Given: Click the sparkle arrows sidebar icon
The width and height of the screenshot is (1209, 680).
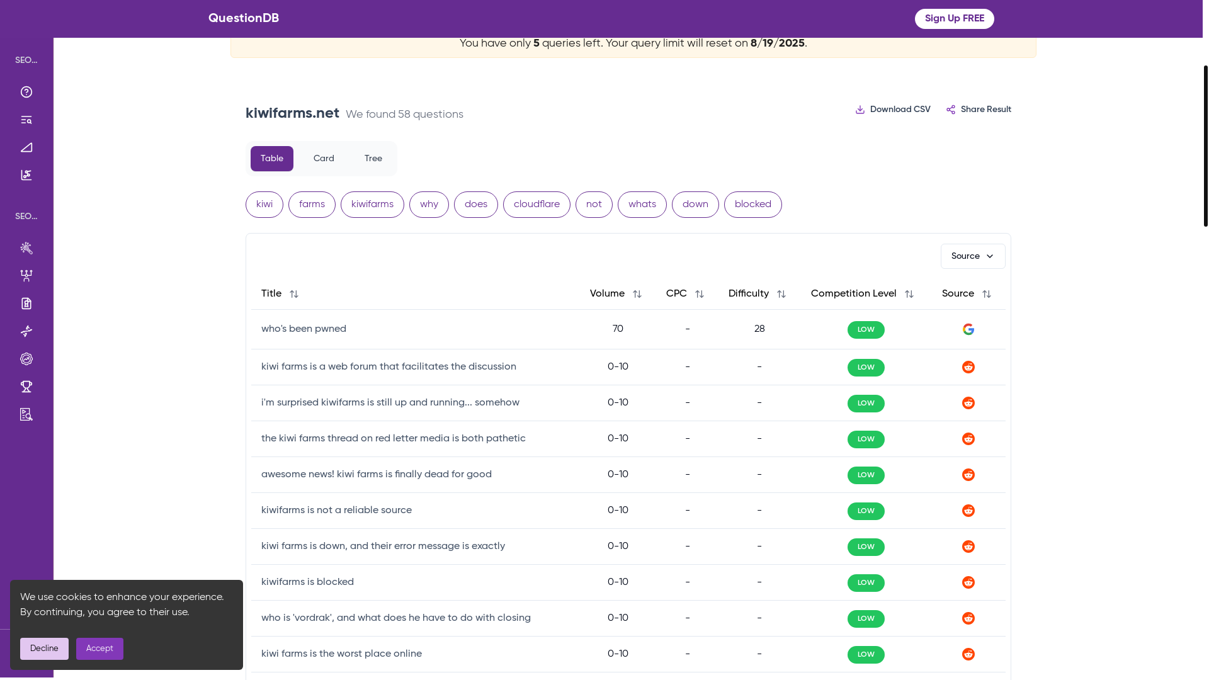Looking at the screenshot, I should point(26,331).
